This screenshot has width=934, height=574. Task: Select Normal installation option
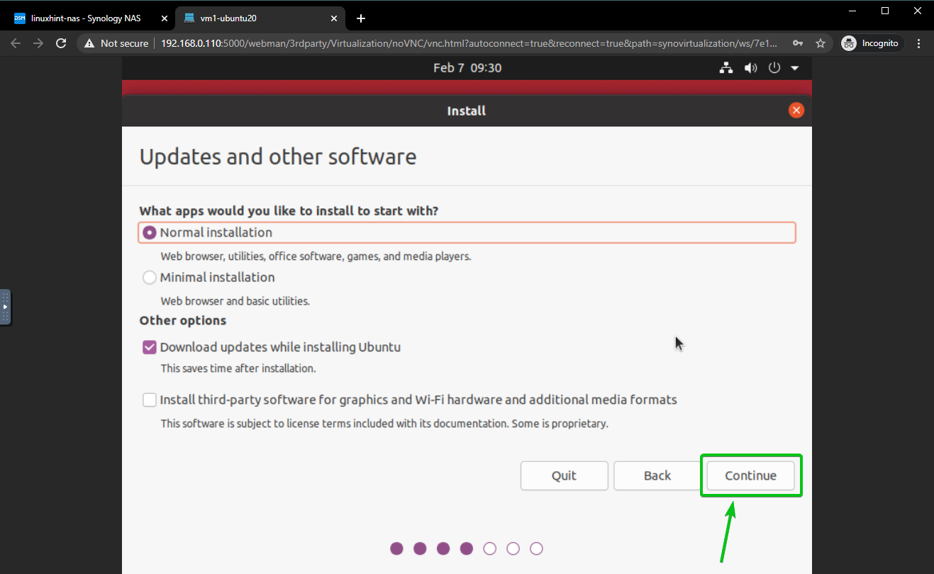click(150, 232)
